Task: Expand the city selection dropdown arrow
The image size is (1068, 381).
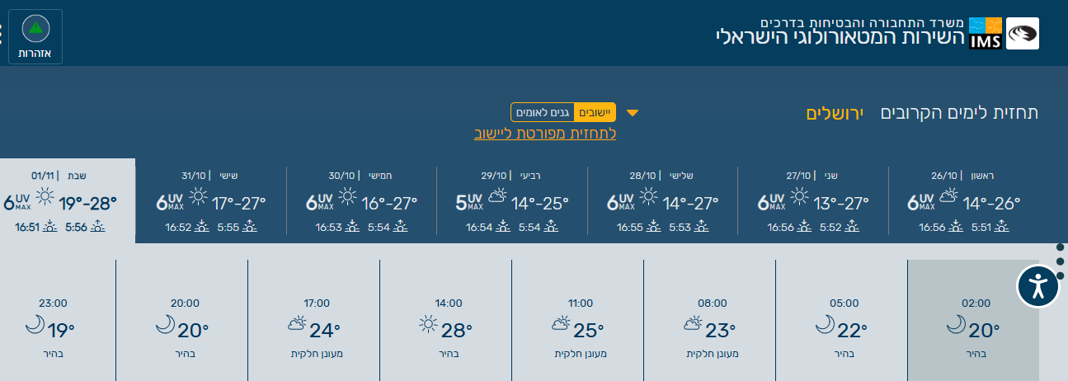Action: click(x=633, y=113)
